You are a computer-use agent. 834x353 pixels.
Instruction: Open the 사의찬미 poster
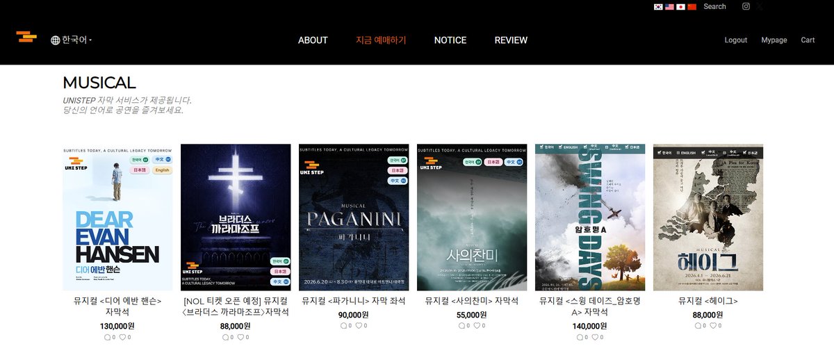click(x=472, y=217)
